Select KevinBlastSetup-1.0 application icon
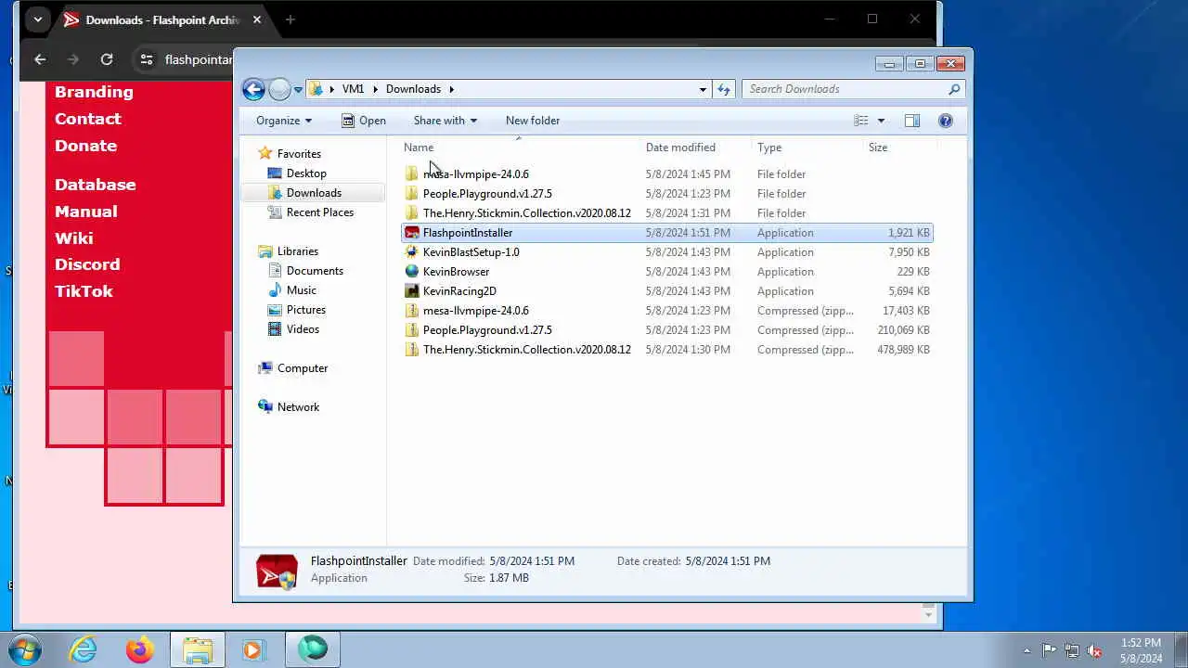This screenshot has height=668, width=1188. pyautogui.click(x=412, y=252)
